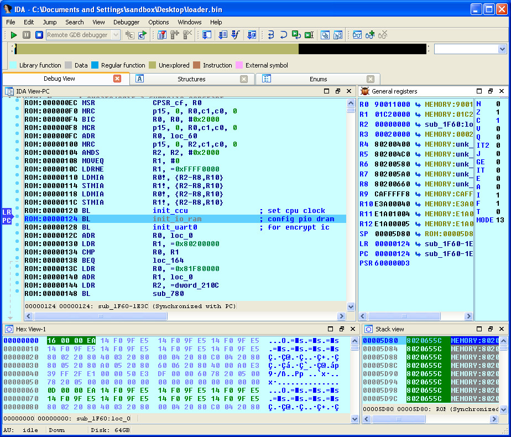Viewport: 511px width, 437px height.
Task: Toggle the Z flag value
Action: [x=498, y=112]
